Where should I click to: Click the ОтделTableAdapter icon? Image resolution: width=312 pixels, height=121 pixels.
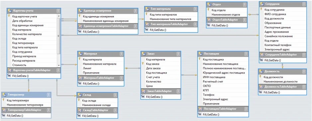pos(209,20)
